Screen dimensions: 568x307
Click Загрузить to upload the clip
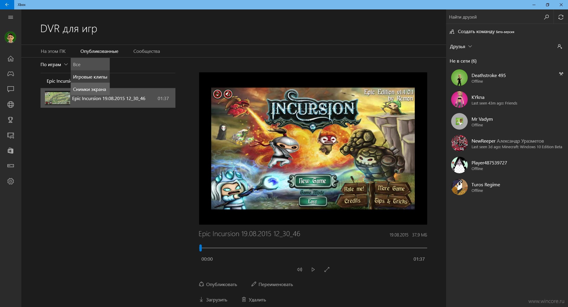[x=213, y=300]
